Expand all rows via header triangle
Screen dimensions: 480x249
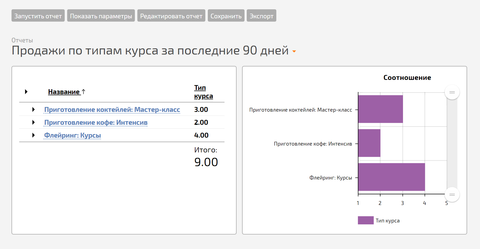click(26, 92)
